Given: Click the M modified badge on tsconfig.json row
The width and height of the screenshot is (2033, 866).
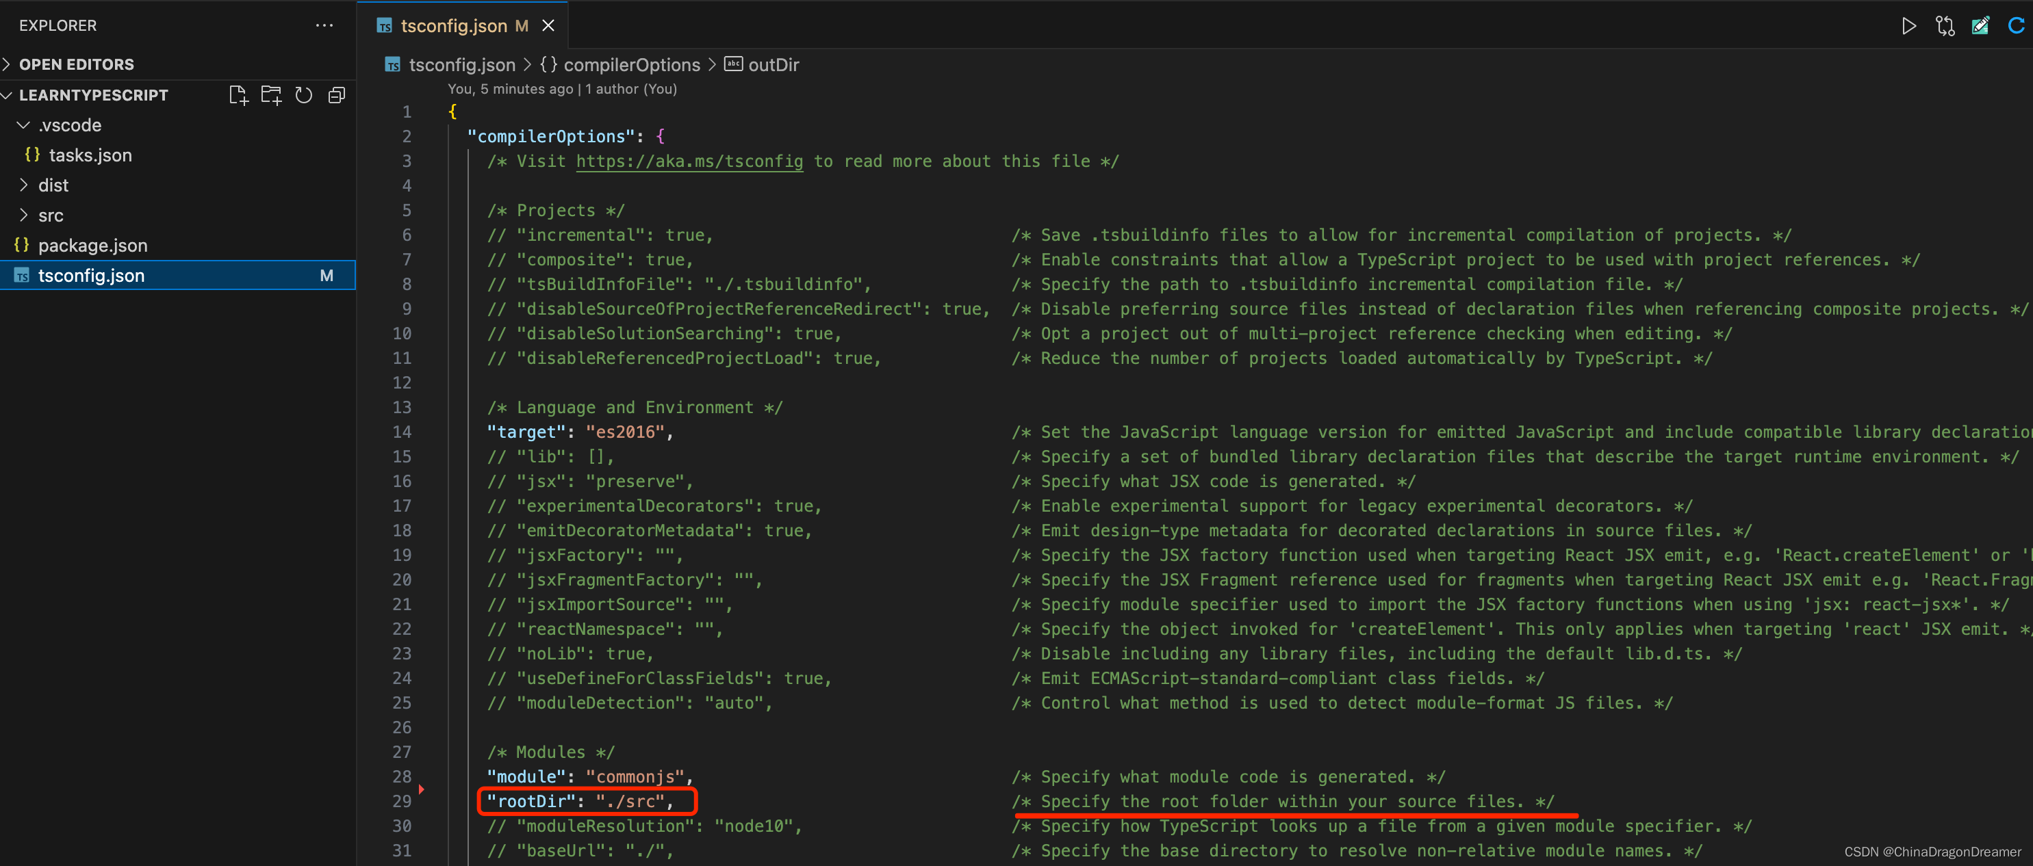Looking at the screenshot, I should (327, 275).
